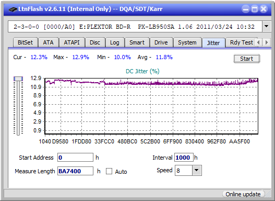The width and height of the screenshot is (275, 201).
Task: Click the y-axis label 12.9
Action: coord(36,78)
